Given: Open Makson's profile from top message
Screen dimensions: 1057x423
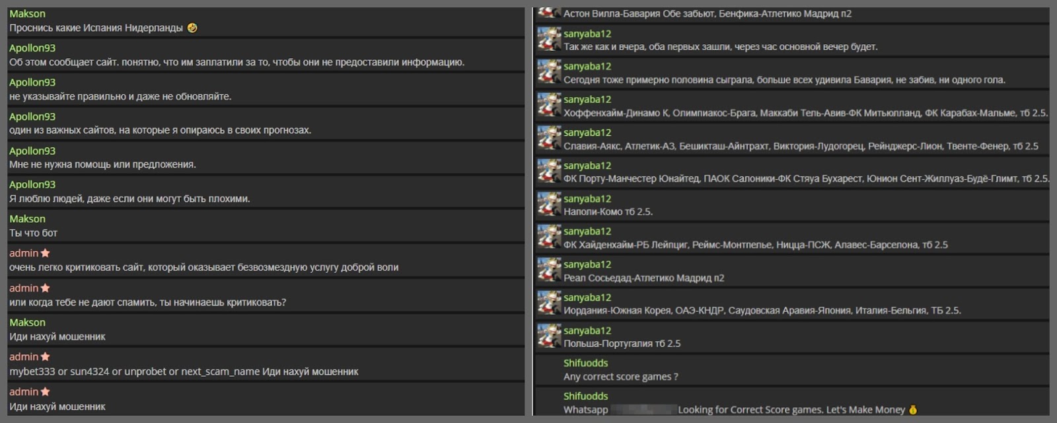Looking at the screenshot, I should tap(27, 13).
